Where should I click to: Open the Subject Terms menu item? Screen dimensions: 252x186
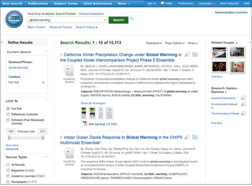pos(65,3)
